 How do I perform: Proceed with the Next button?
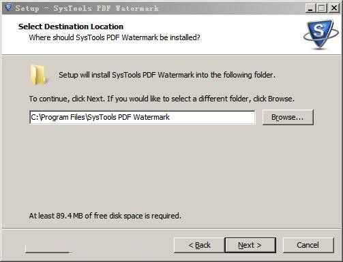250,245
